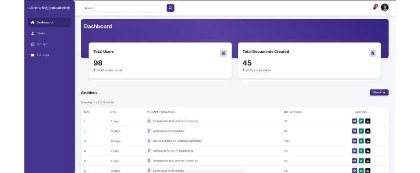The image size is (420, 173).
Task: Open the Users sidebar item
Action: [x=49, y=33]
